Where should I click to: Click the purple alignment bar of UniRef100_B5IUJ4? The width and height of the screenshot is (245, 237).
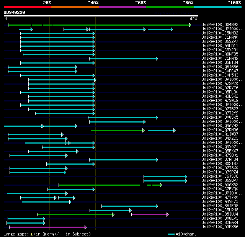150,215
